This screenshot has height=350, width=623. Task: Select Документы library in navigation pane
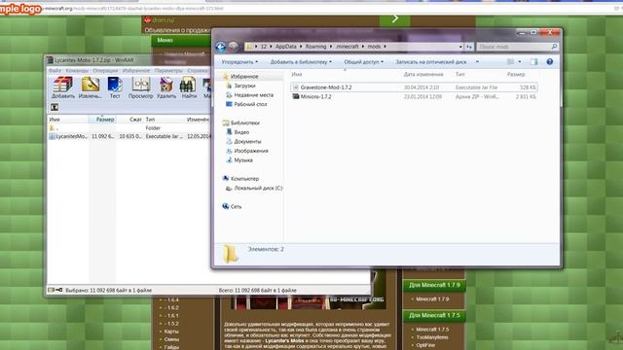(x=247, y=141)
